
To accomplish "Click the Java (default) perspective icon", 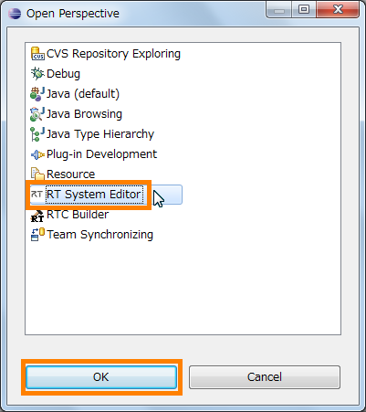I will pos(37,94).
